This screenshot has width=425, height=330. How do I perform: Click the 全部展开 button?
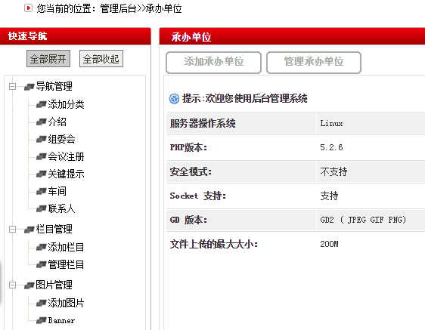[x=48, y=58]
